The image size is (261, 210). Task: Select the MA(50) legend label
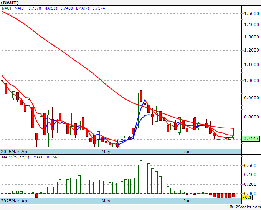(51, 8)
